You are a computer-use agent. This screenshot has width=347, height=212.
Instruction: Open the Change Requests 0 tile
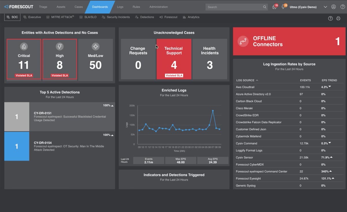(x=138, y=59)
